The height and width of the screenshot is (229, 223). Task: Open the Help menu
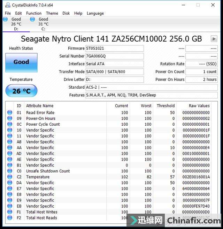point(78,13)
